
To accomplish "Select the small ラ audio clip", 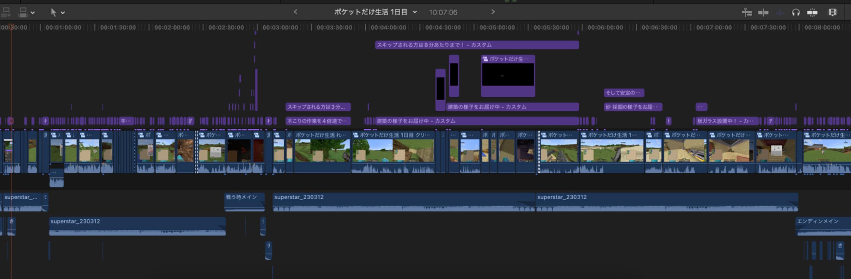I will (269, 250).
